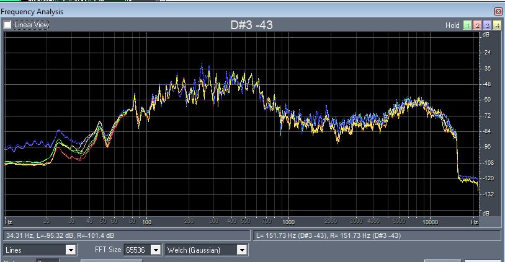This screenshot has height=262, width=505.
Task: Click the 100 mark on frequency axis
Action: pyautogui.click(x=146, y=221)
